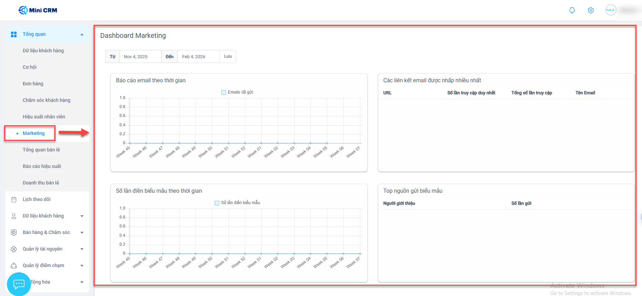Click the Quản lý tài nguyên icon
This screenshot has width=642, height=296.
[14, 249]
